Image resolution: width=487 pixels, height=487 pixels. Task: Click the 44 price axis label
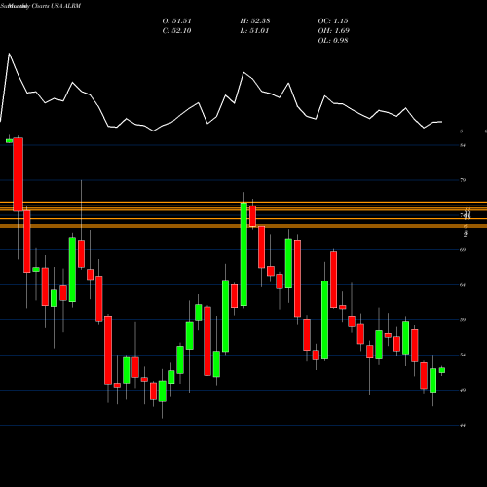tap(463, 425)
